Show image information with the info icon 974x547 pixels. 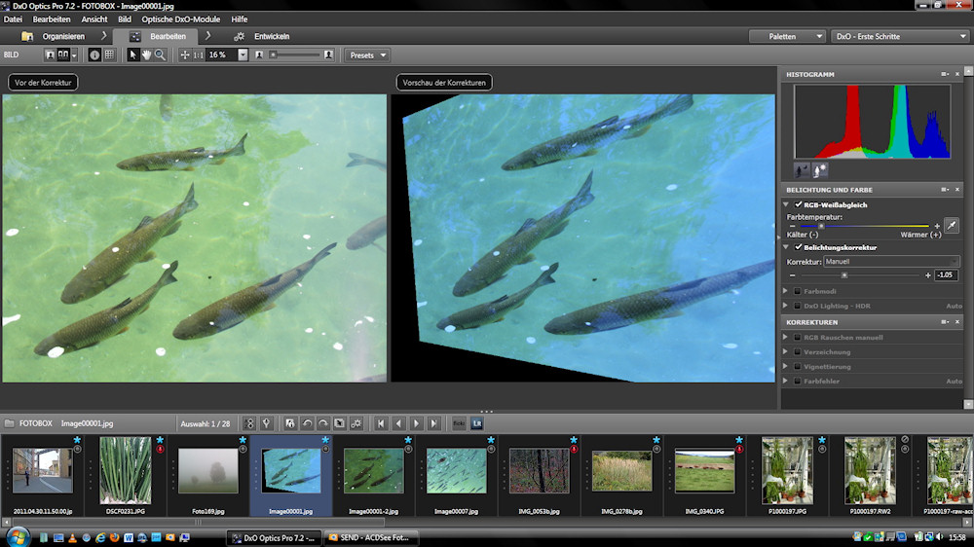(x=94, y=55)
